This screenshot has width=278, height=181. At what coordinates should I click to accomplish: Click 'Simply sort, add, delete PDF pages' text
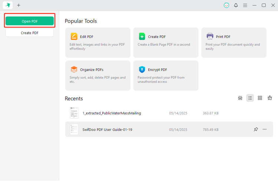97,80
